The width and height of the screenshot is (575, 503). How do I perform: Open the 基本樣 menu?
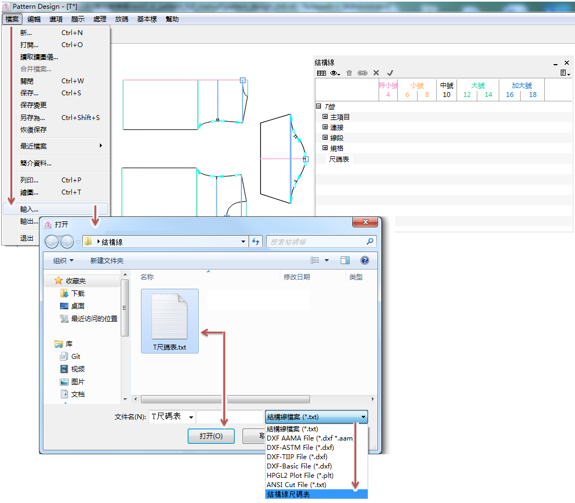tap(146, 19)
